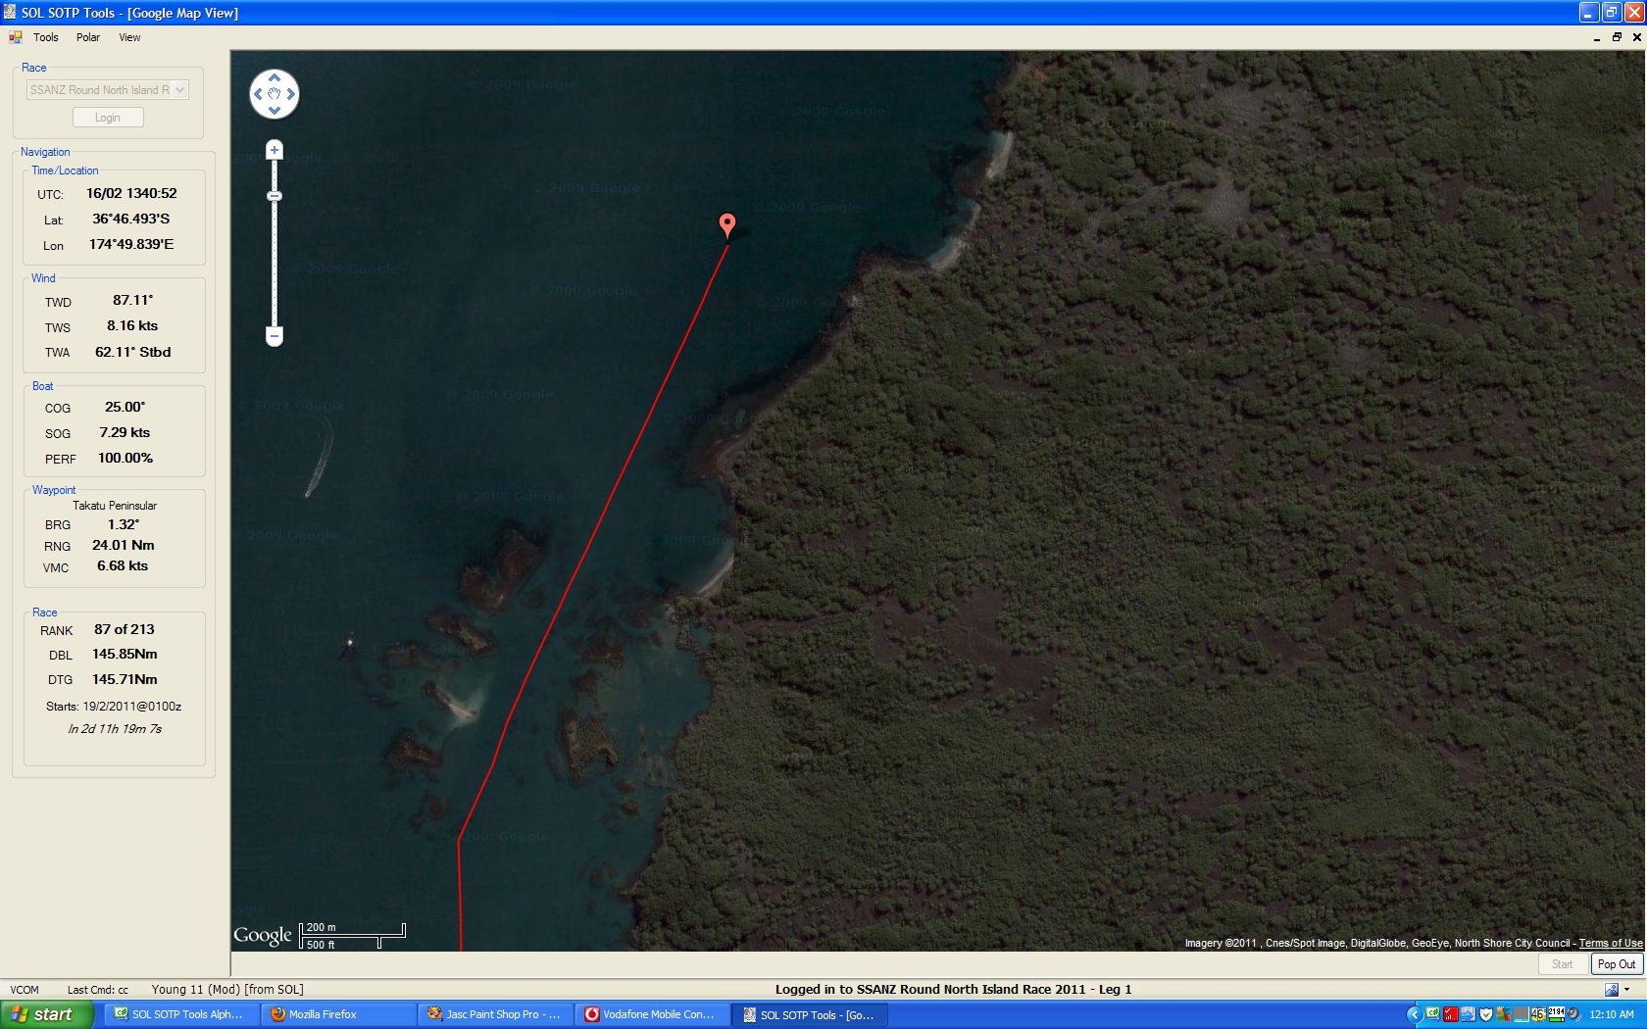Expand hidden system tray icons
The width and height of the screenshot is (1647, 1029).
[x=1414, y=1014]
